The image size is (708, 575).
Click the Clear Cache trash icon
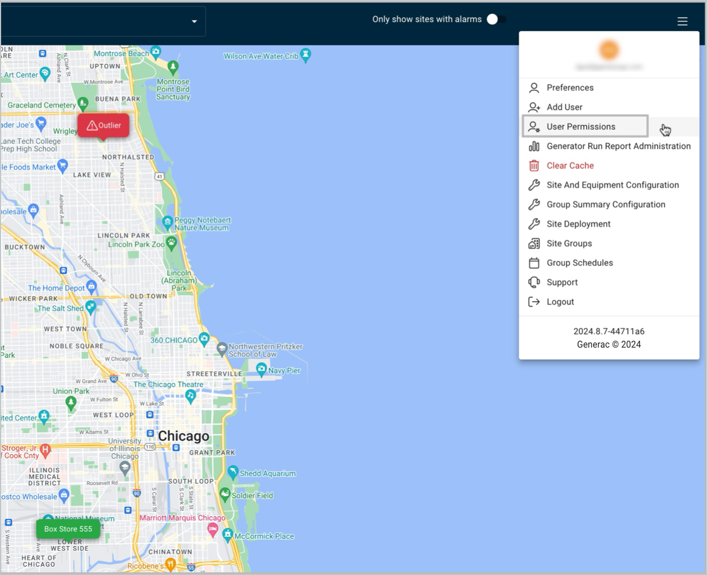point(534,165)
